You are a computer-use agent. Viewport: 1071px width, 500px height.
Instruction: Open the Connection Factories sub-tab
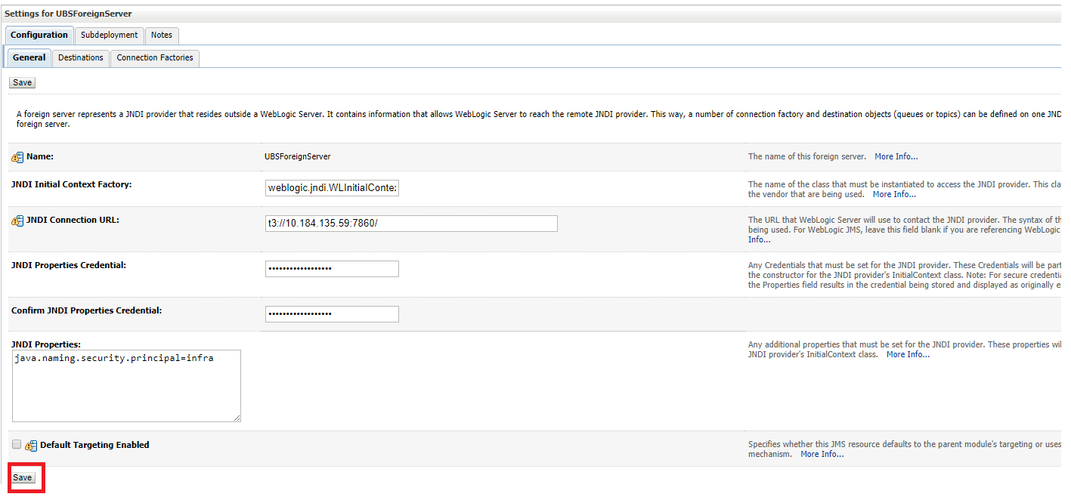(155, 57)
